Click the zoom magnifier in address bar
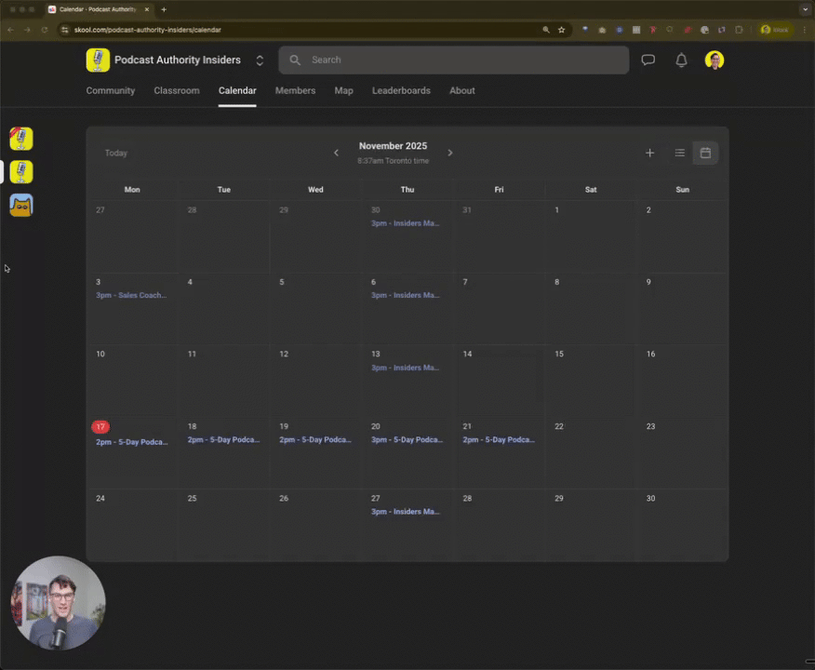Image resolution: width=815 pixels, height=670 pixels. 546,30
